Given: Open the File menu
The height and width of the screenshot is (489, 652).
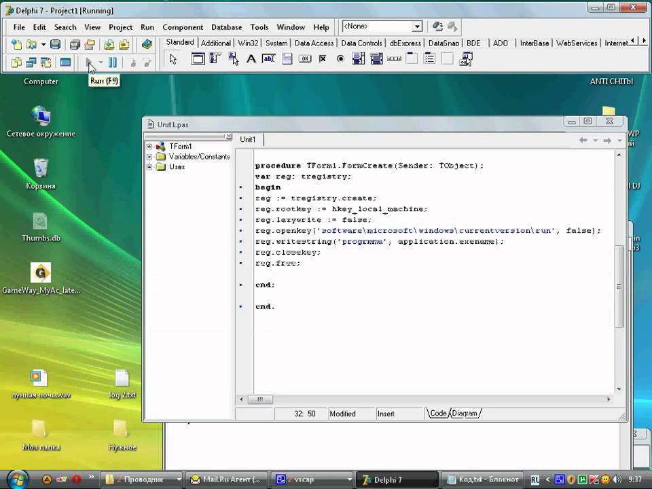Looking at the screenshot, I should (x=19, y=27).
